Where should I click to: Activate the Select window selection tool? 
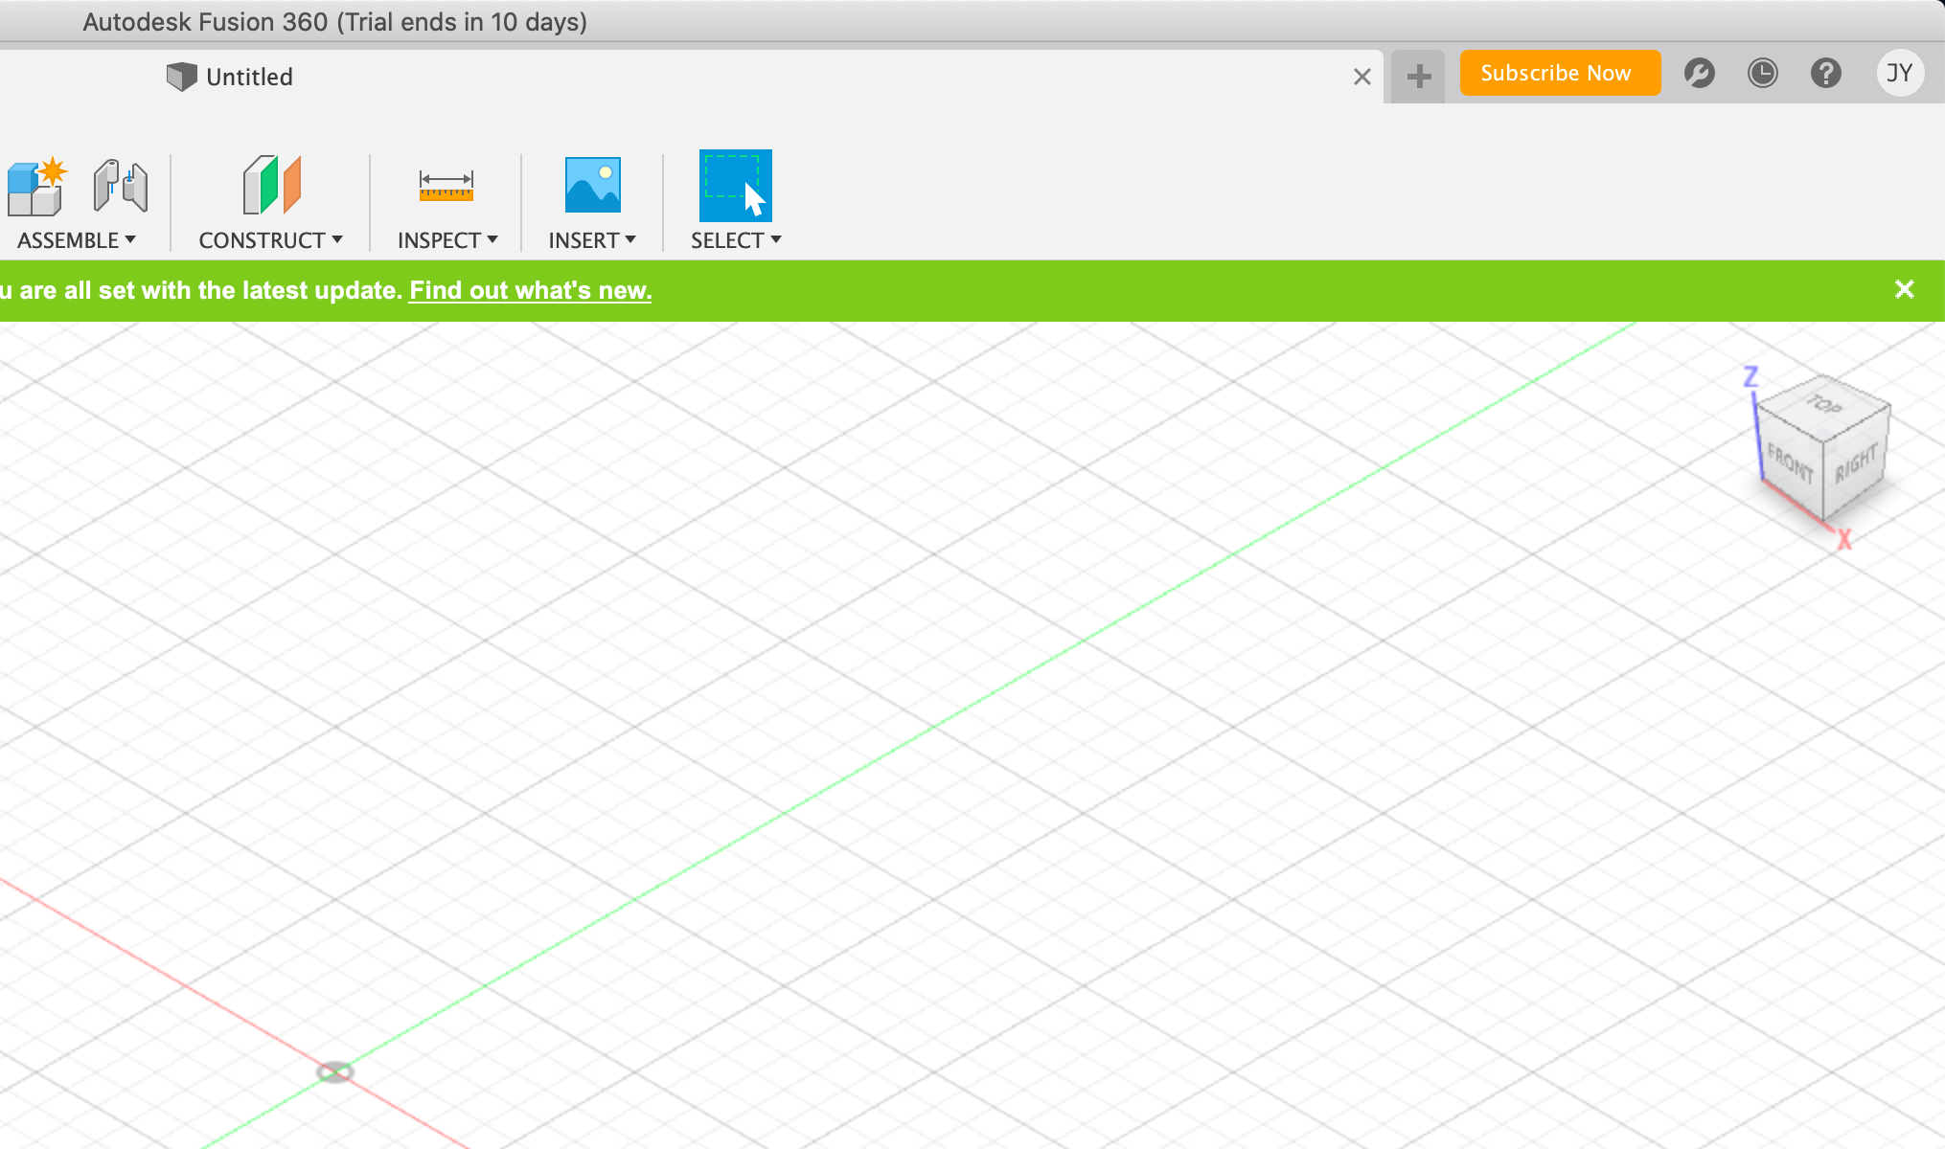(x=735, y=186)
